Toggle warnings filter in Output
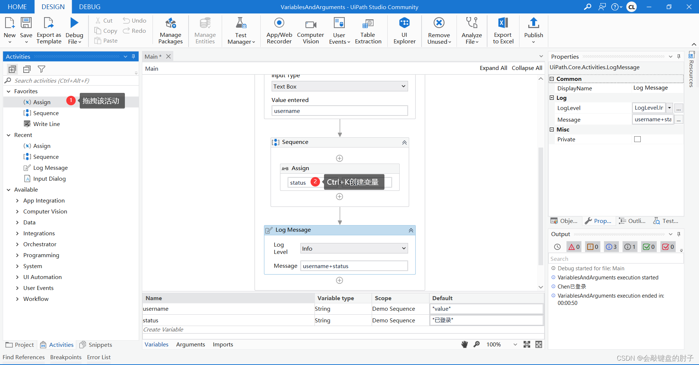This screenshot has width=699, height=365. 593,247
